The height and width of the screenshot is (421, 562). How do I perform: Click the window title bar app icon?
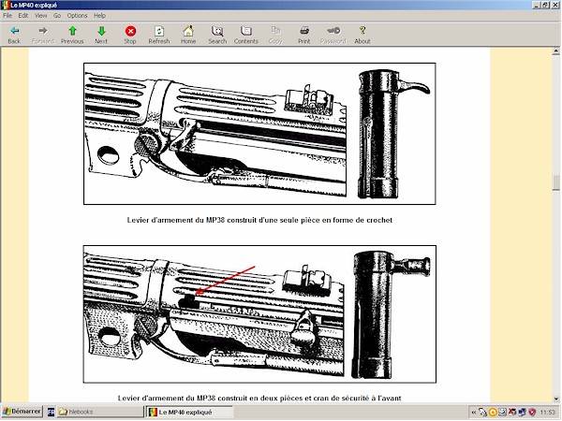coord(6,5)
